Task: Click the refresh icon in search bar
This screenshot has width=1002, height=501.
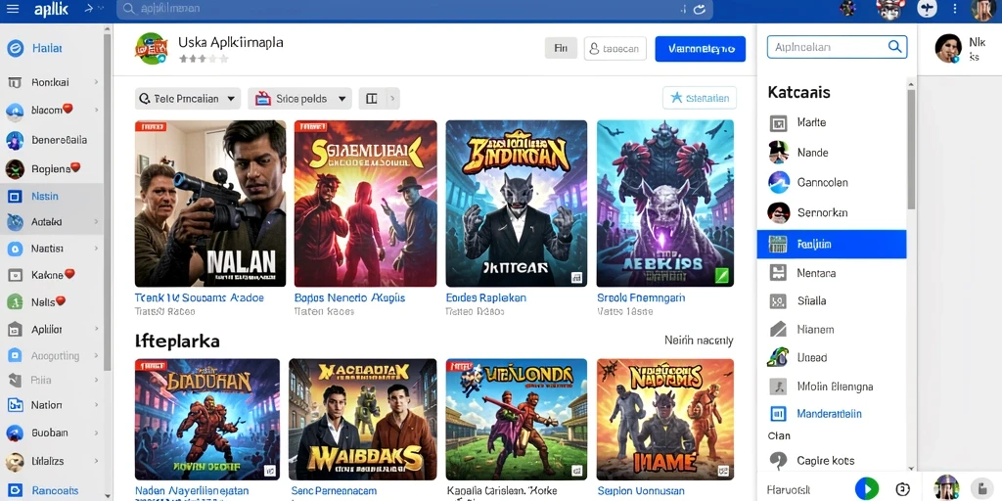Action: [699, 9]
